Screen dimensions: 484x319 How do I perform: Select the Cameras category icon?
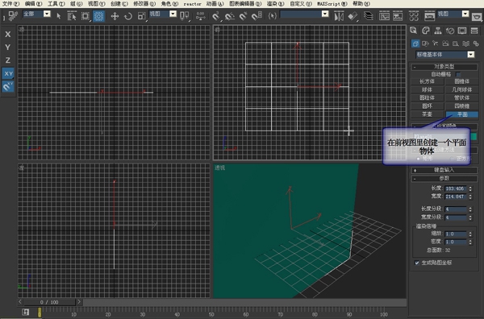pos(445,43)
